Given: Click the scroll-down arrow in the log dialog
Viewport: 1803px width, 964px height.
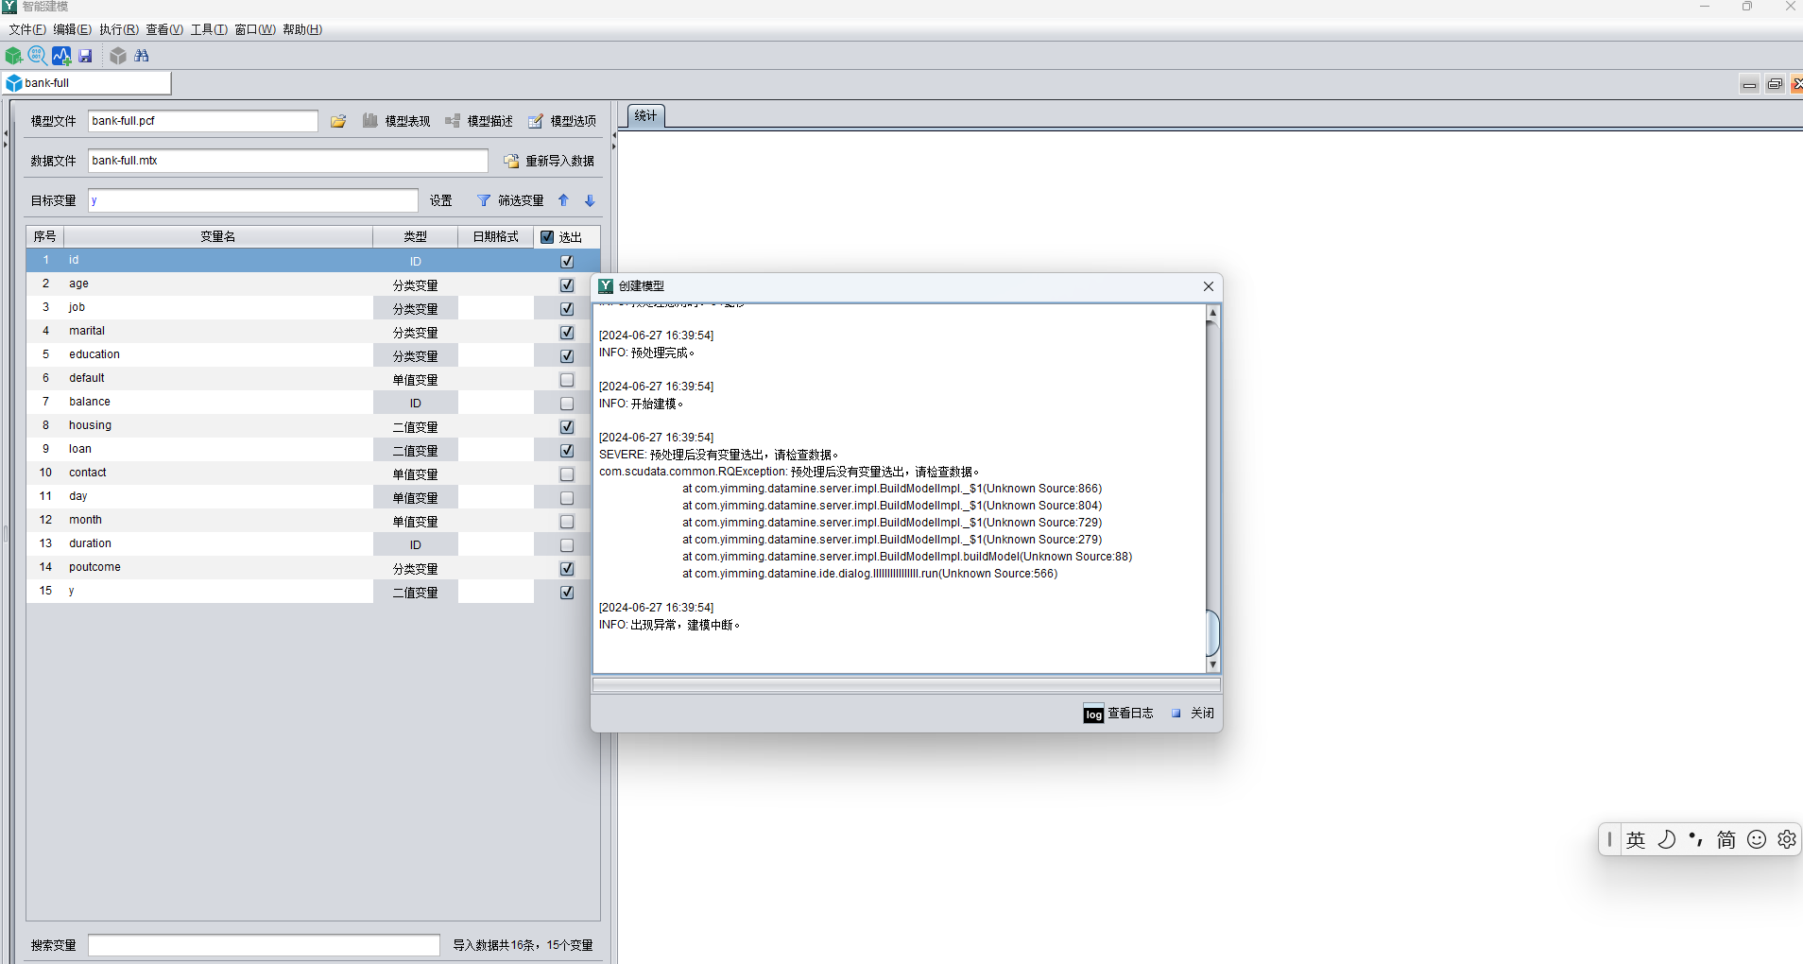Looking at the screenshot, I should [x=1213, y=665].
